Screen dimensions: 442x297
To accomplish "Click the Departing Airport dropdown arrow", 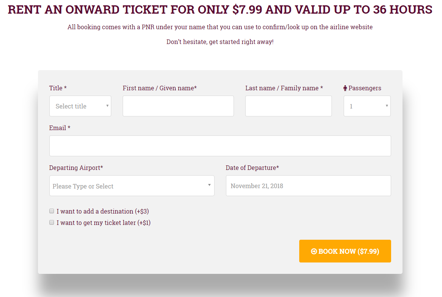I will tap(209, 185).
